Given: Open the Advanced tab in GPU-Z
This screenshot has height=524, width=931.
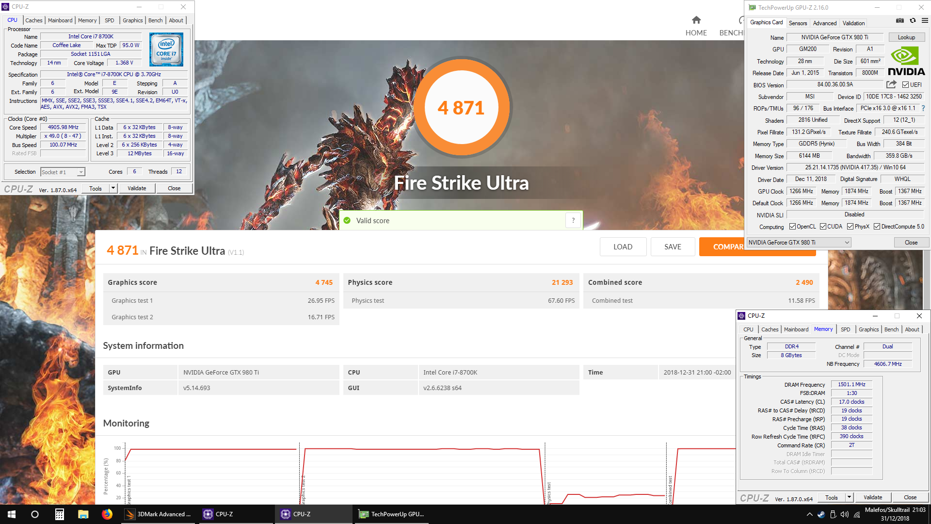Looking at the screenshot, I should (824, 23).
